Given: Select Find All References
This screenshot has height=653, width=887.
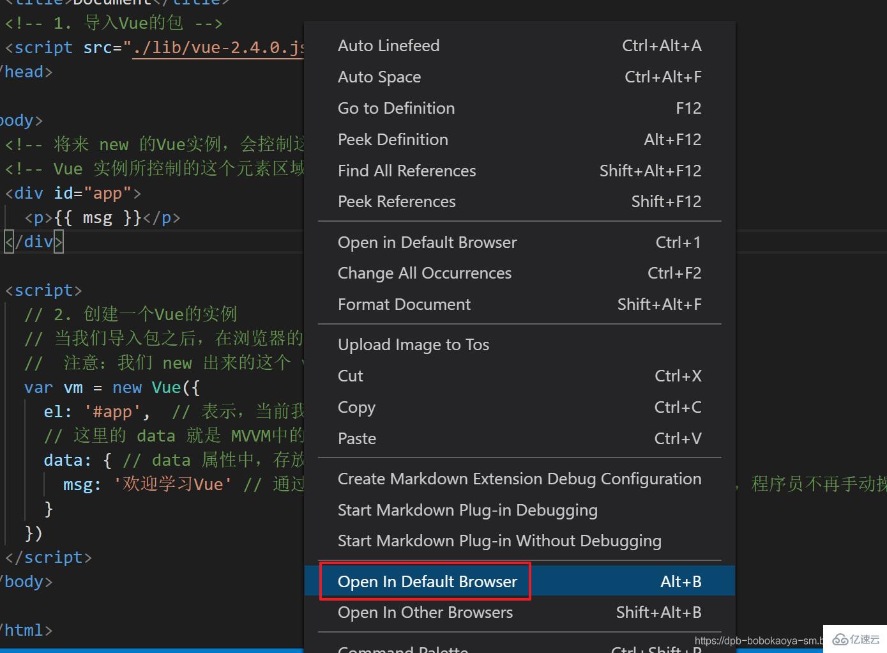Looking at the screenshot, I should [x=520, y=171].
